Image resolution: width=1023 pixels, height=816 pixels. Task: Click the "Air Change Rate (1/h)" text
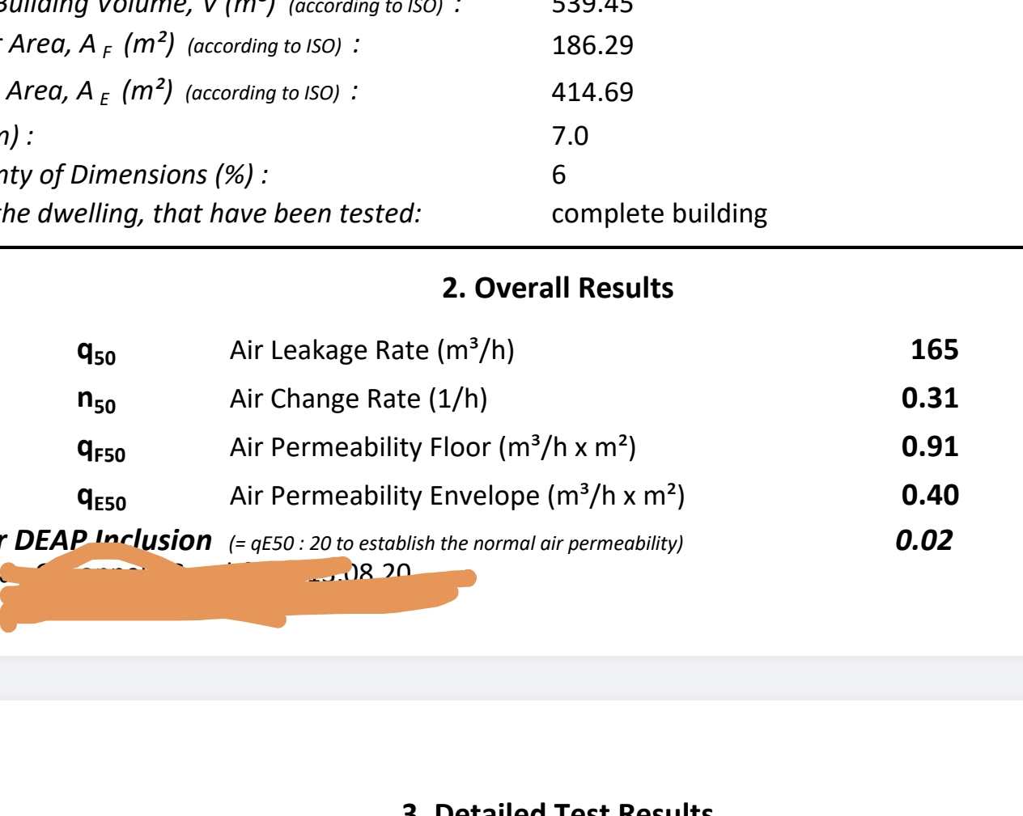[x=359, y=399]
